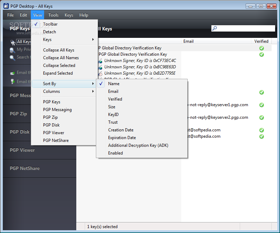Choose Collapse All Names

coord(65,58)
